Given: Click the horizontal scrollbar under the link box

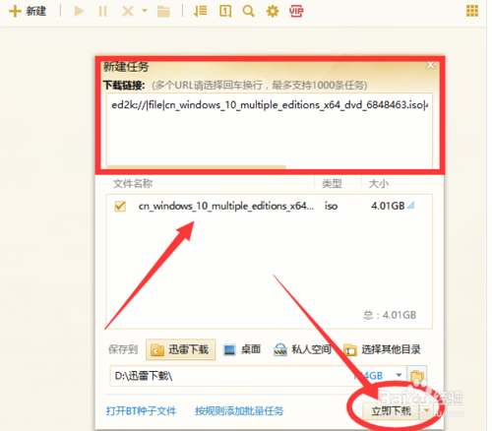Looking at the screenshot, I should coord(197,167).
